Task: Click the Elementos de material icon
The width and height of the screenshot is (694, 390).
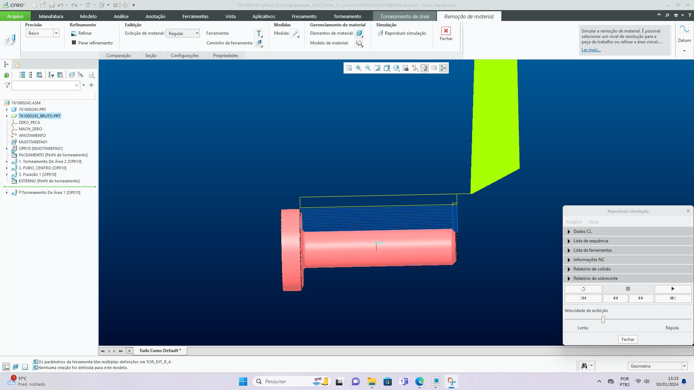Action: 359,33
